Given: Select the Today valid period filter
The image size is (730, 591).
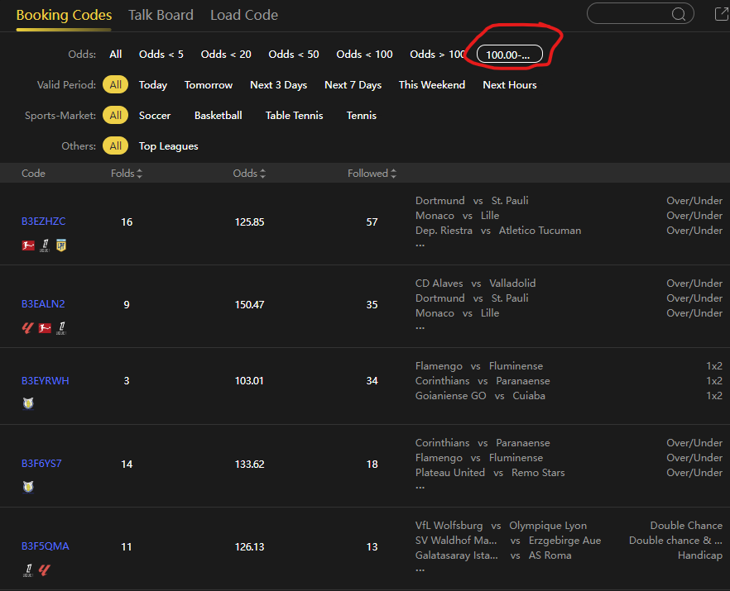Looking at the screenshot, I should (x=153, y=85).
